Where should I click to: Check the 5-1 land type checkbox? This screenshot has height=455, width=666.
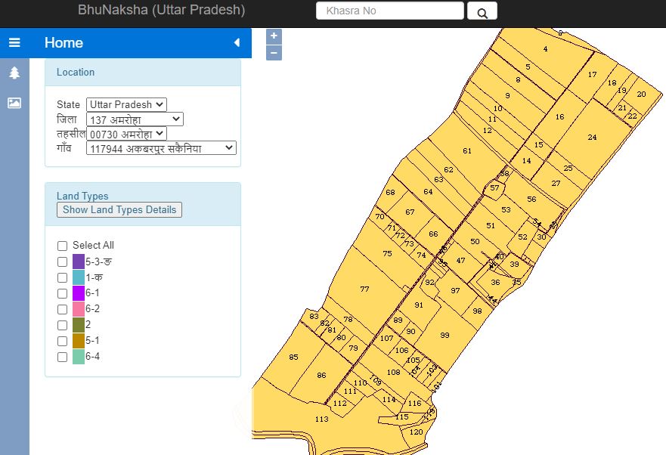click(x=62, y=341)
